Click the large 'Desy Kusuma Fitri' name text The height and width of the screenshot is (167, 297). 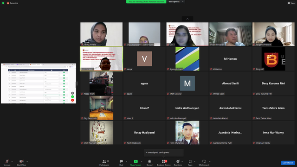click(273, 83)
